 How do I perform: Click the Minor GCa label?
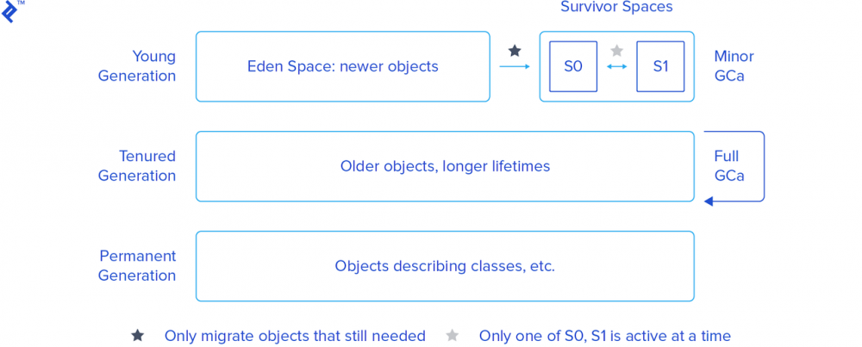(x=734, y=66)
